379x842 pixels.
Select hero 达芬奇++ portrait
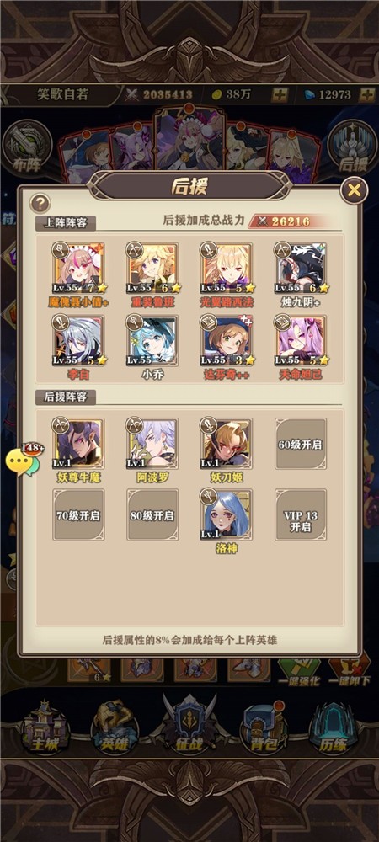pos(227,340)
